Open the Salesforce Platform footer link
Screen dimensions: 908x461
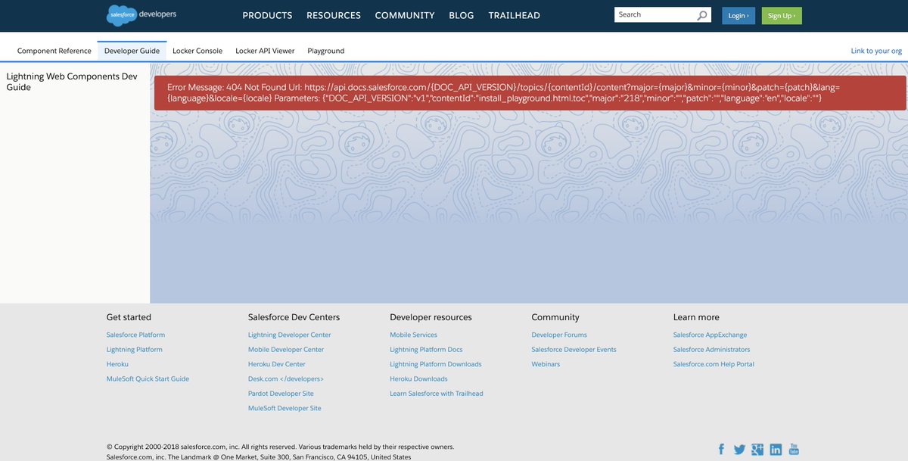[x=135, y=335]
